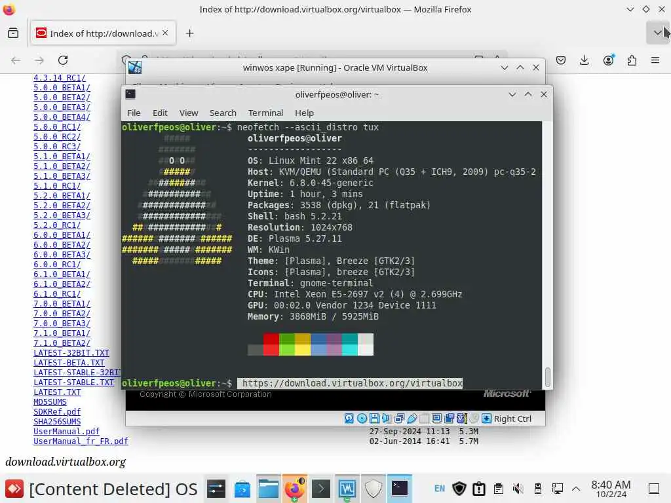Viewport: 671px width, 503px height.
Task: Open Firefox downloads panel
Action: [584, 60]
